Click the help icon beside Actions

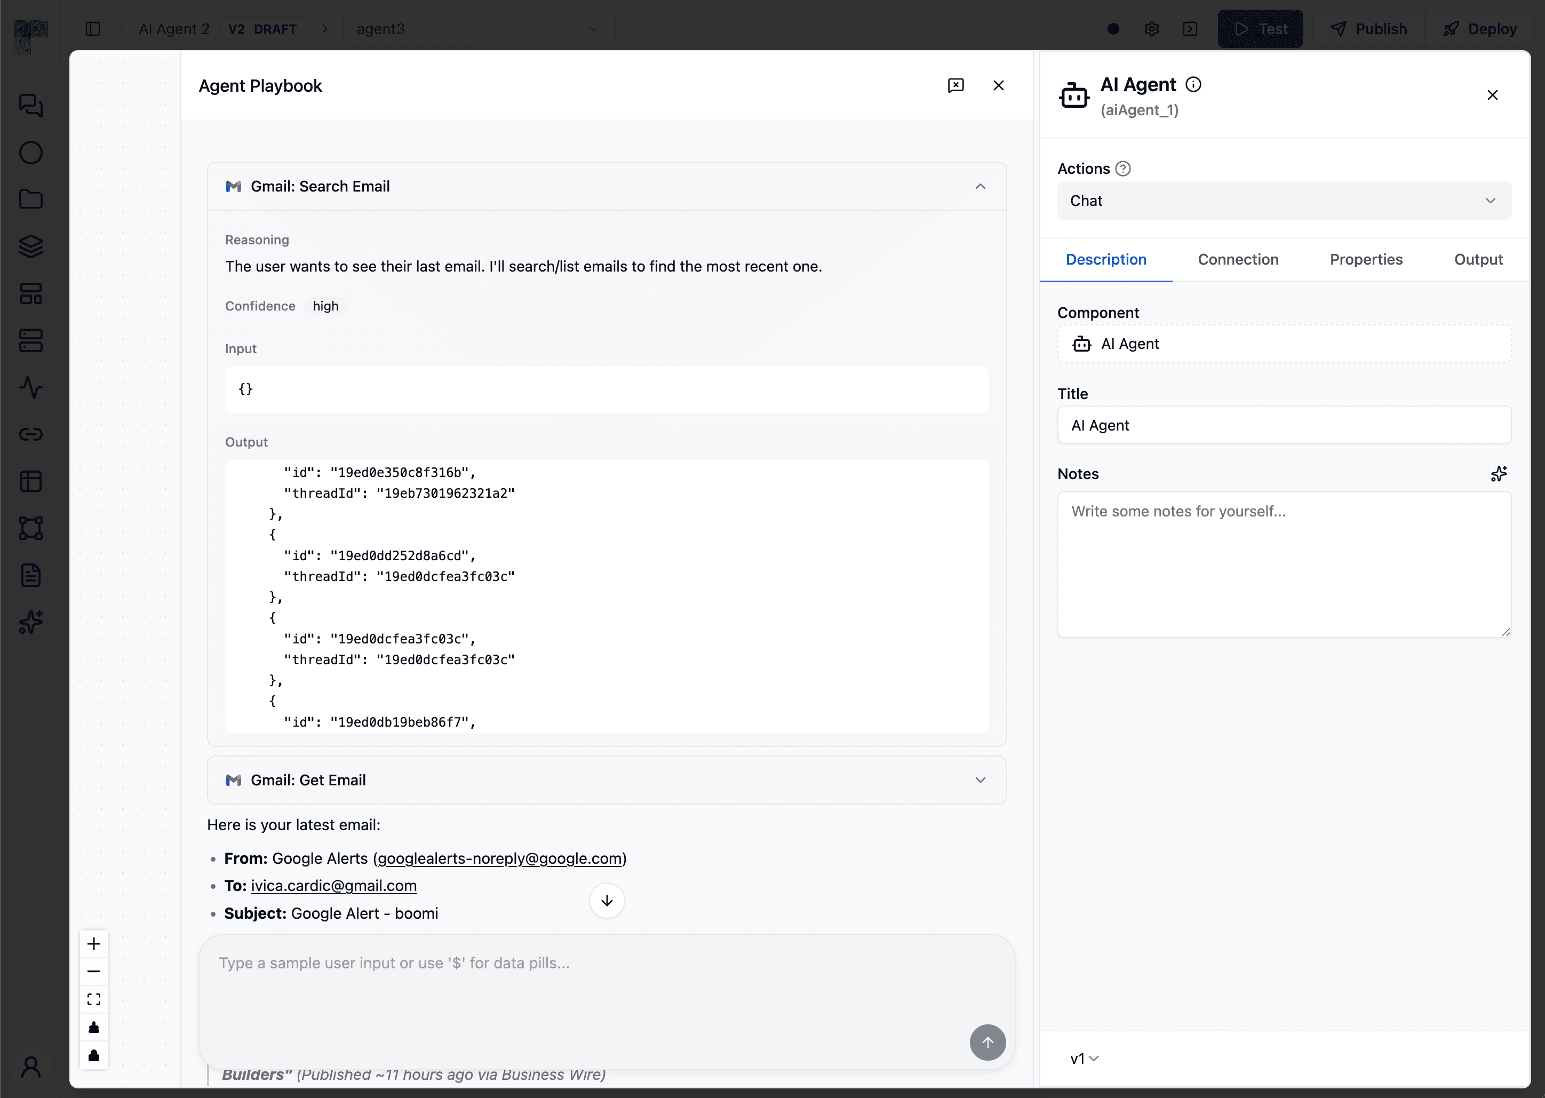click(1123, 169)
